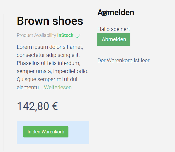Click the 142,80 € price
This screenshot has height=152, width=175.
[x=37, y=106]
